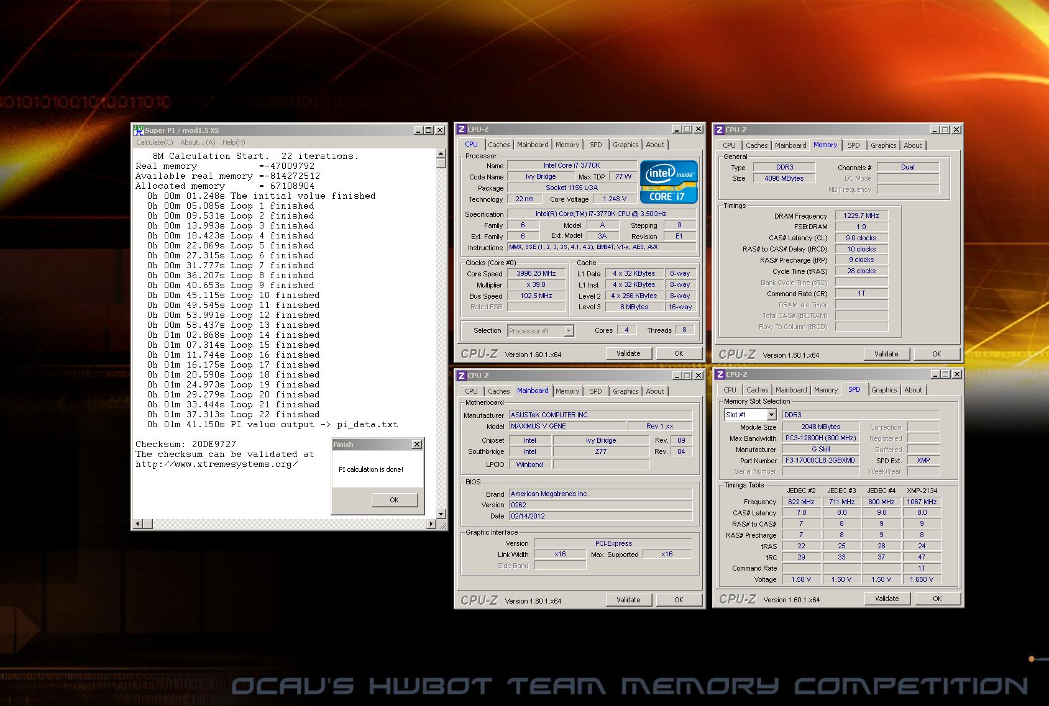Click Validate in the Mainboard tab window

628,600
